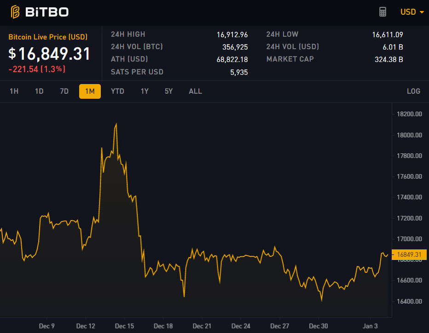
Task: Click the 17200.00 price axis label
Action: (409, 218)
